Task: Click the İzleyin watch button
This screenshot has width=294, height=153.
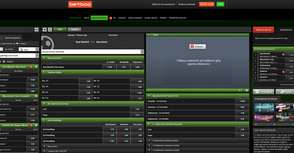Action: 197,47
